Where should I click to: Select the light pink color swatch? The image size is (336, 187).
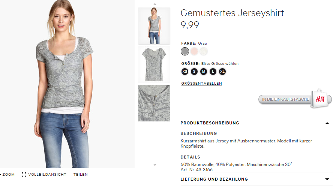[194, 51]
